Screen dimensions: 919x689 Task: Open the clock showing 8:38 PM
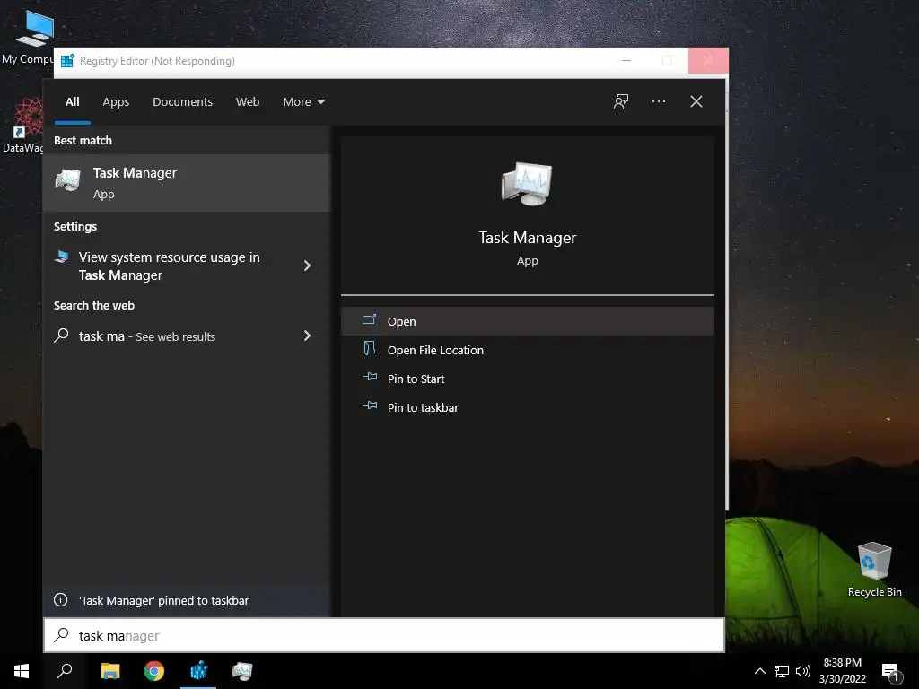(x=842, y=671)
